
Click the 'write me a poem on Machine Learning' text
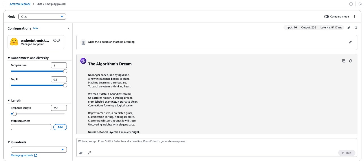click(111, 42)
